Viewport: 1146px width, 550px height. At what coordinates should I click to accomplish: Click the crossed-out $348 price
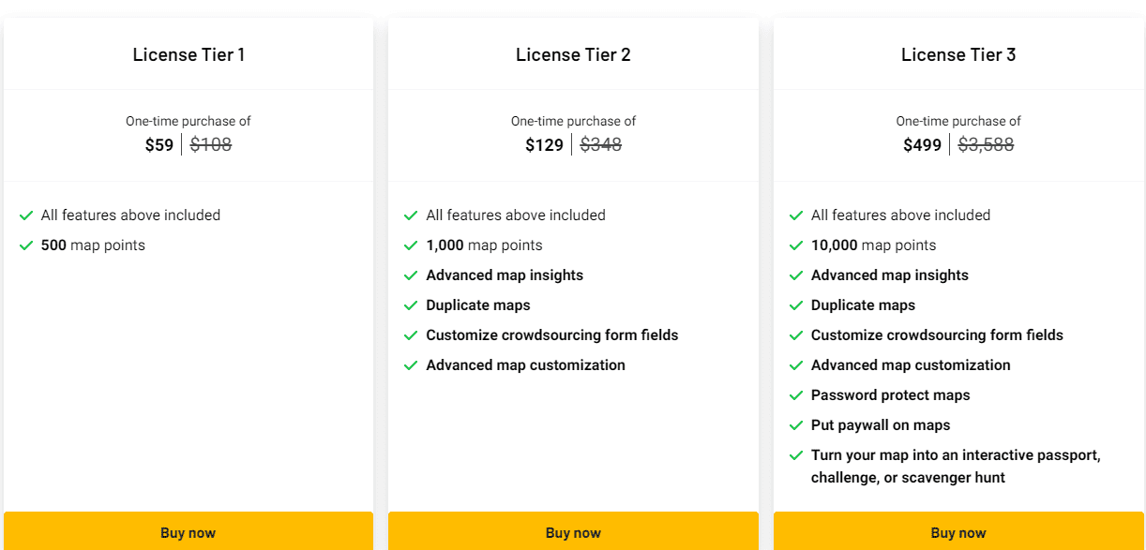601,145
